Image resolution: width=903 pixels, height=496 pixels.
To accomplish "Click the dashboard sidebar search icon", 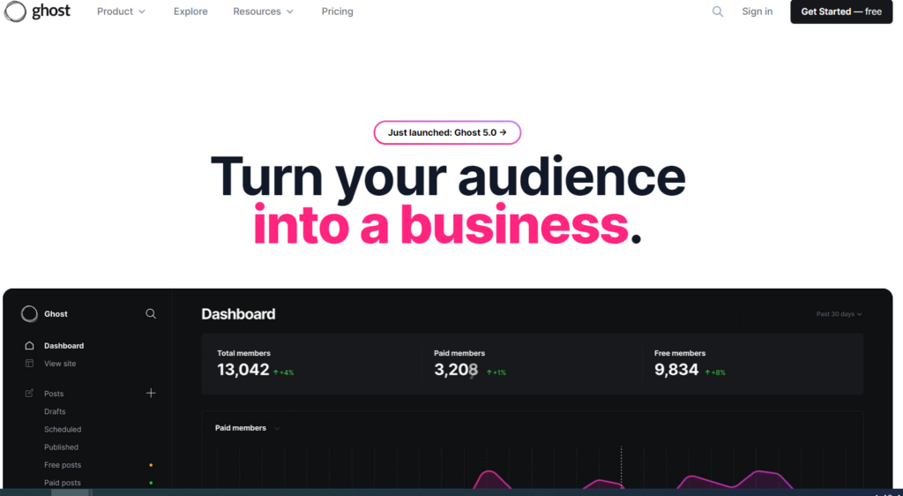I will [x=151, y=313].
